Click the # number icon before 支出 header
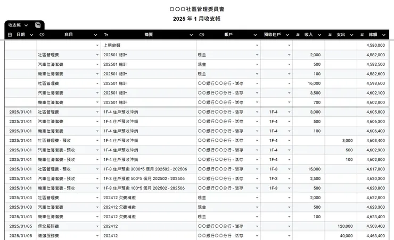 point(330,35)
